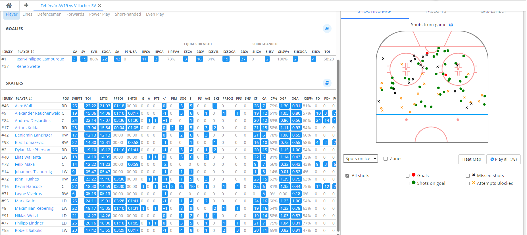The image size is (527, 235).
Task: Select the Defencemen tab
Action: point(49,14)
